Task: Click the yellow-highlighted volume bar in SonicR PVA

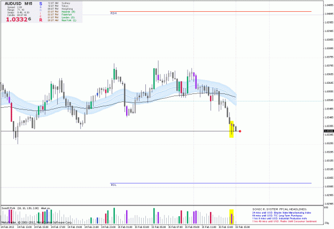Action: tap(231, 217)
